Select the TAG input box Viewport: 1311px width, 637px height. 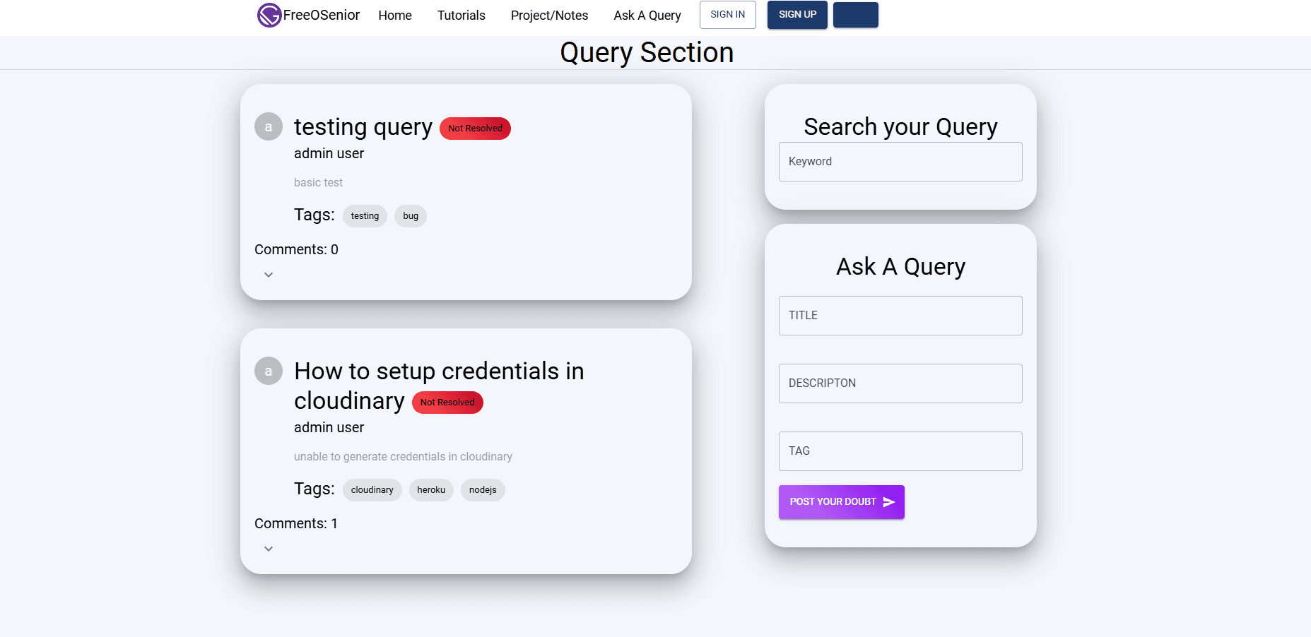(900, 451)
